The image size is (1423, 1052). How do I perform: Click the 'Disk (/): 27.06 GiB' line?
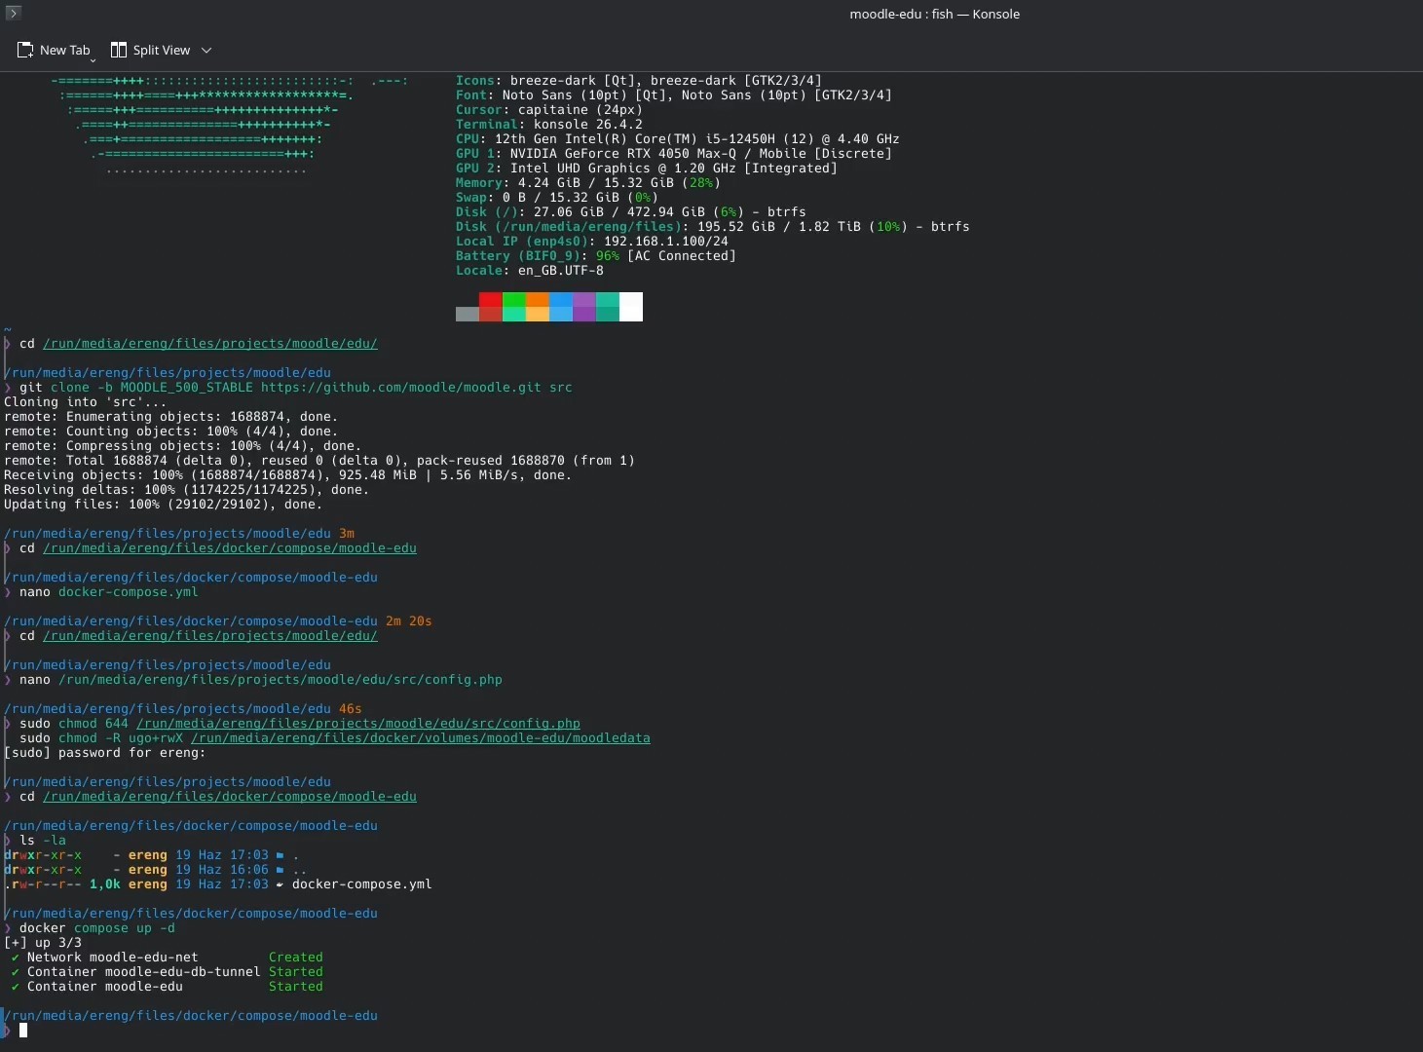(631, 212)
